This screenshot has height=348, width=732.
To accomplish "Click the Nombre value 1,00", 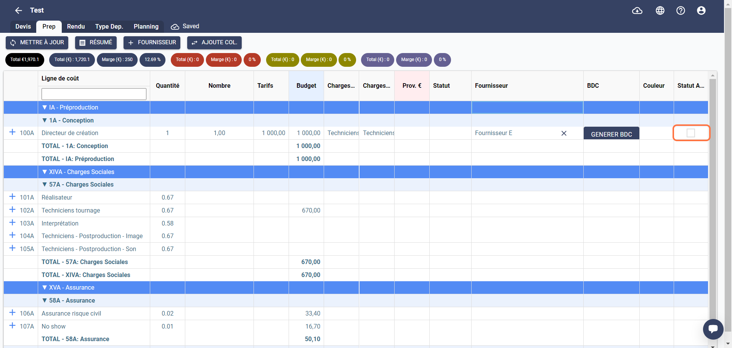I will tap(219, 133).
